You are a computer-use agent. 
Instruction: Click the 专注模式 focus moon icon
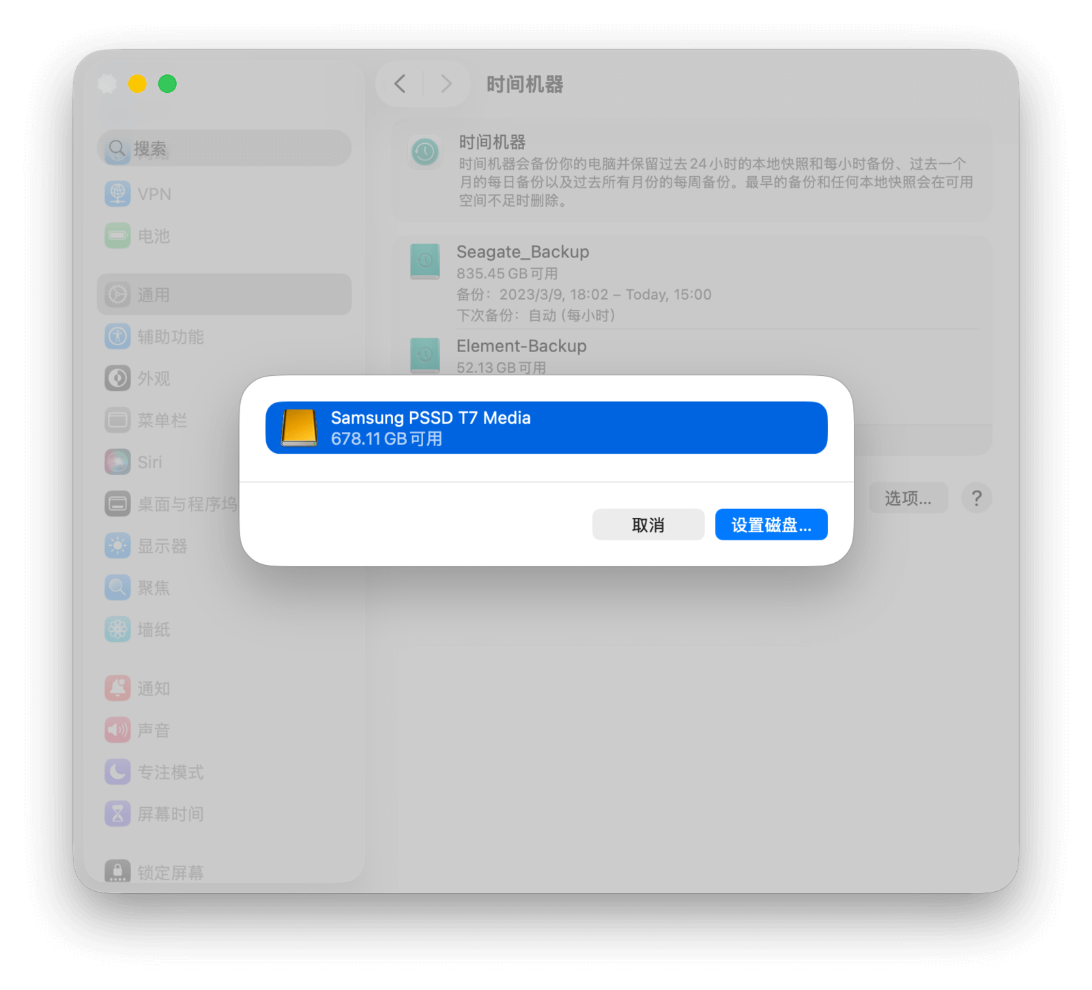[x=117, y=772]
